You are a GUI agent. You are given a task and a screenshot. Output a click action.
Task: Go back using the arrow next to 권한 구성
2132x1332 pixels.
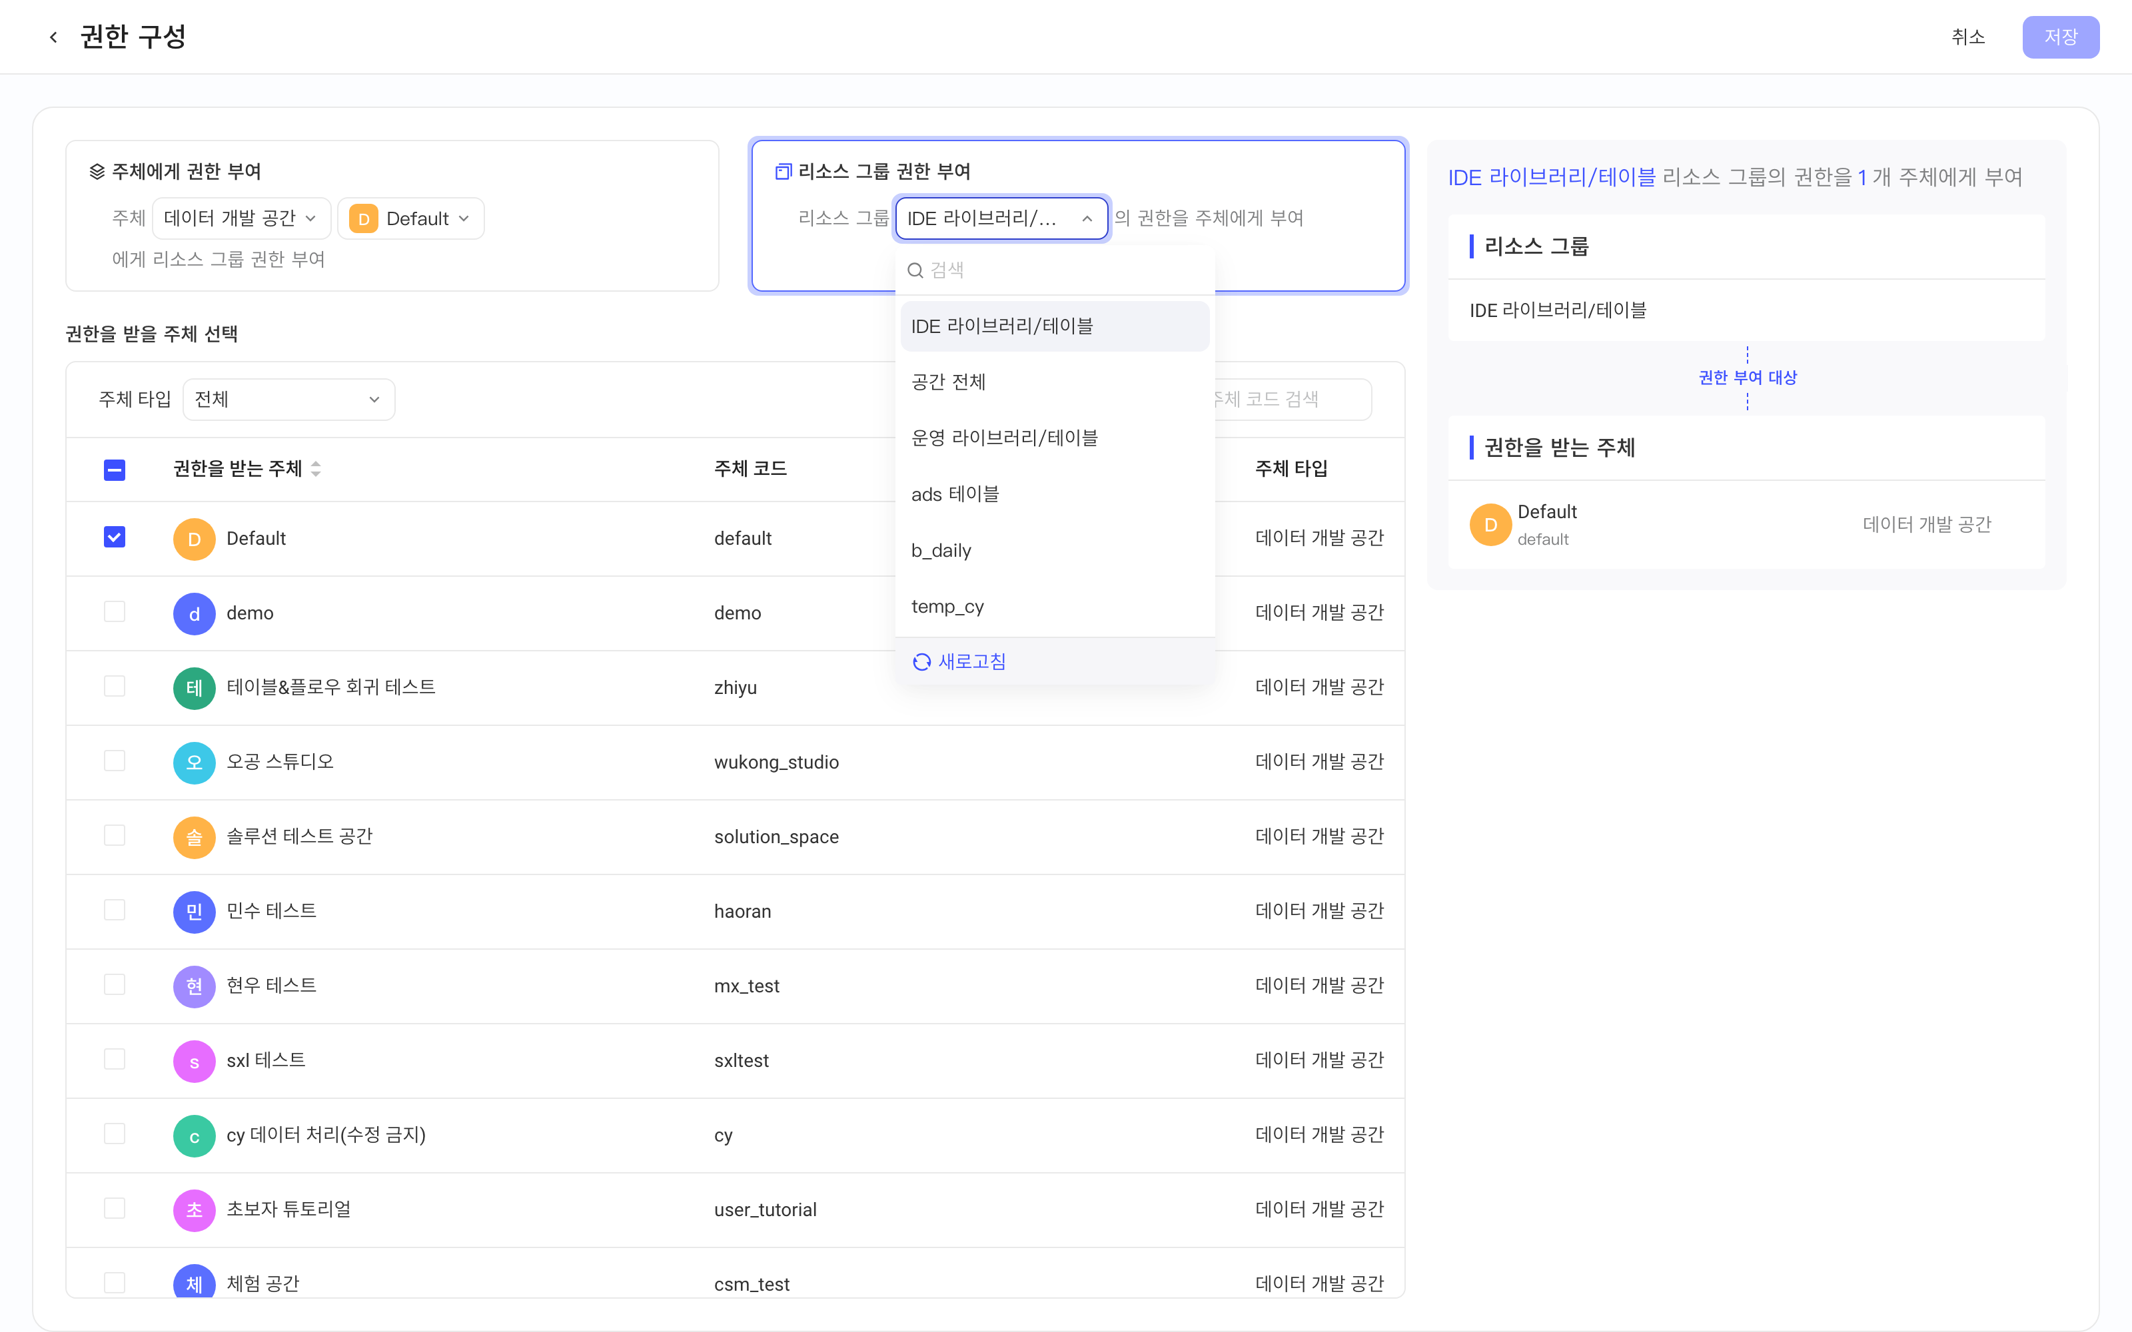pos(54,37)
